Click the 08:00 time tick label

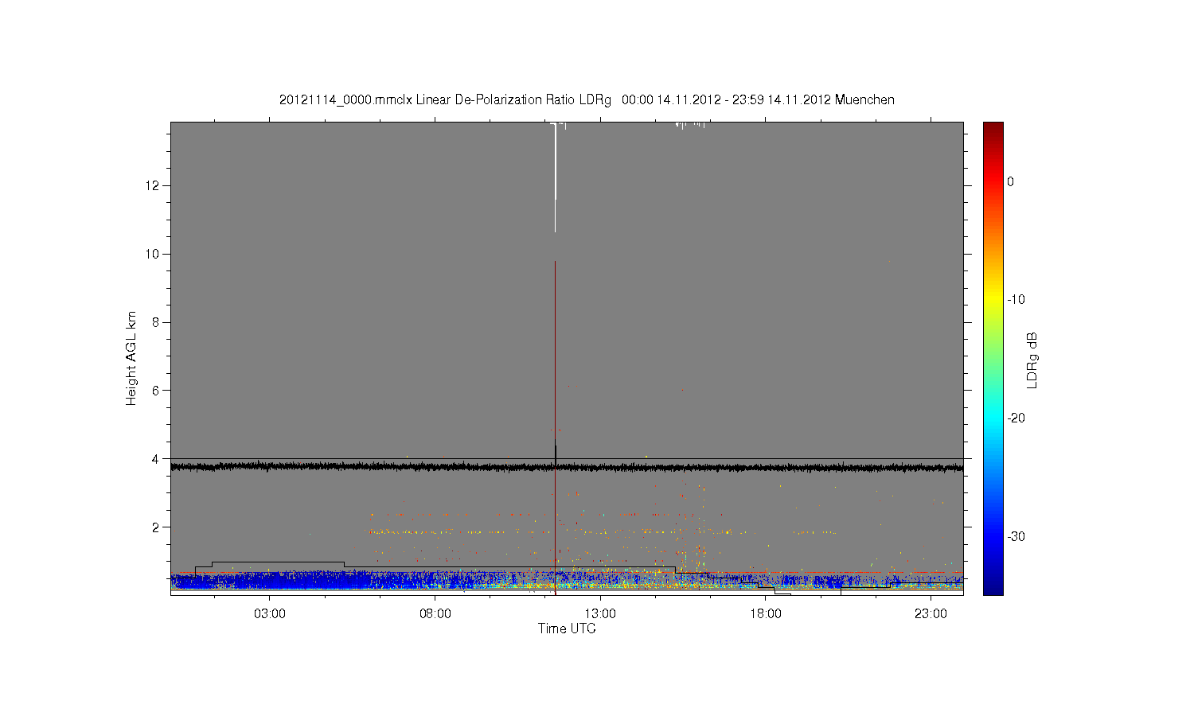point(435,614)
